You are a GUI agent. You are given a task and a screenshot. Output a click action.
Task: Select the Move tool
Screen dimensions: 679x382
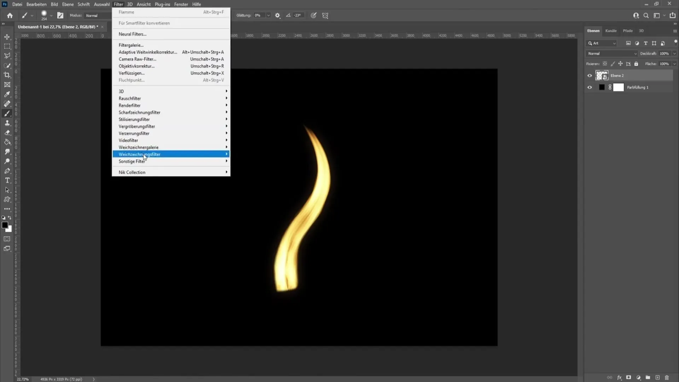pos(7,37)
